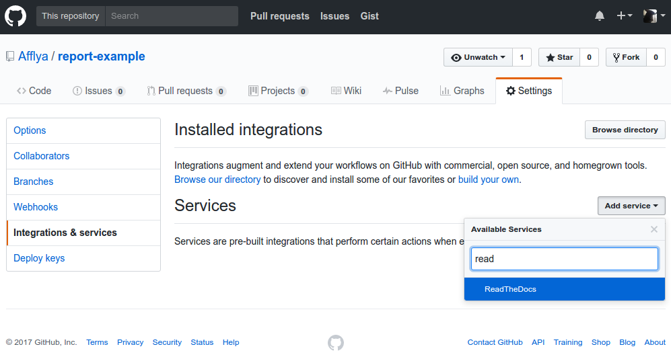The width and height of the screenshot is (671, 359).
Task: Click the service filter input containing read
Action: coord(565,259)
